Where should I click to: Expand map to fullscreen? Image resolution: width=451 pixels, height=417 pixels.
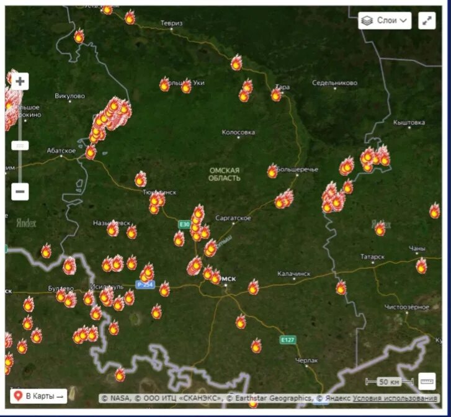427,20
